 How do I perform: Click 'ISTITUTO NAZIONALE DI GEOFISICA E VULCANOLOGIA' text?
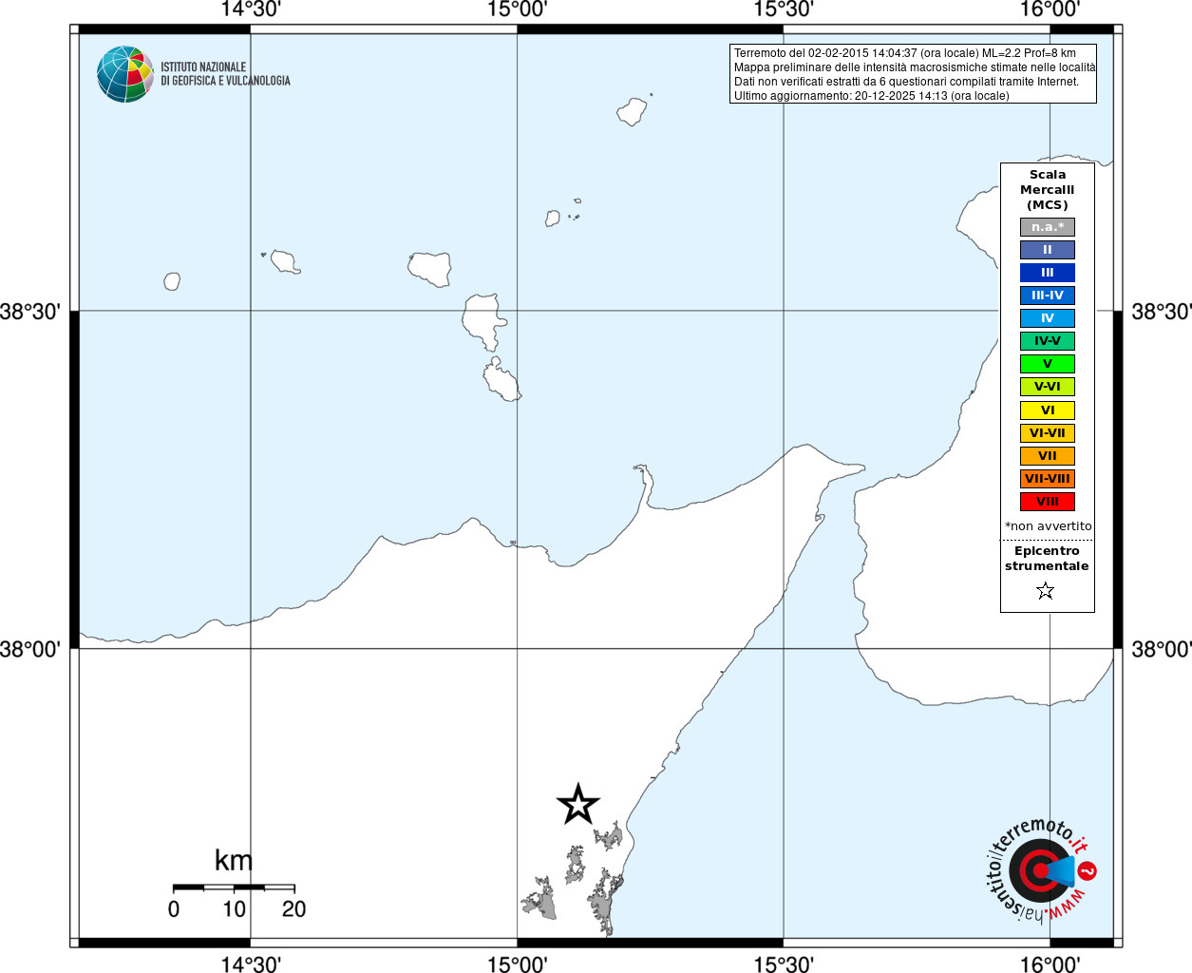(x=225, y=74)
